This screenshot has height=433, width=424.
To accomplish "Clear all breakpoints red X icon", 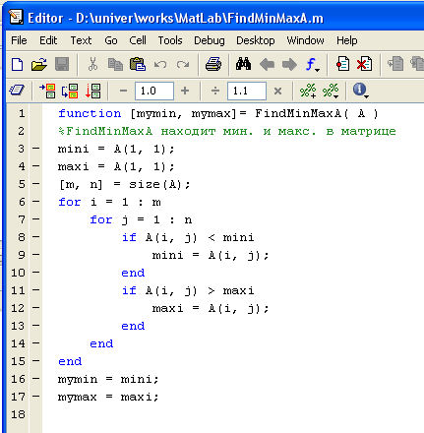I will 364,64.
